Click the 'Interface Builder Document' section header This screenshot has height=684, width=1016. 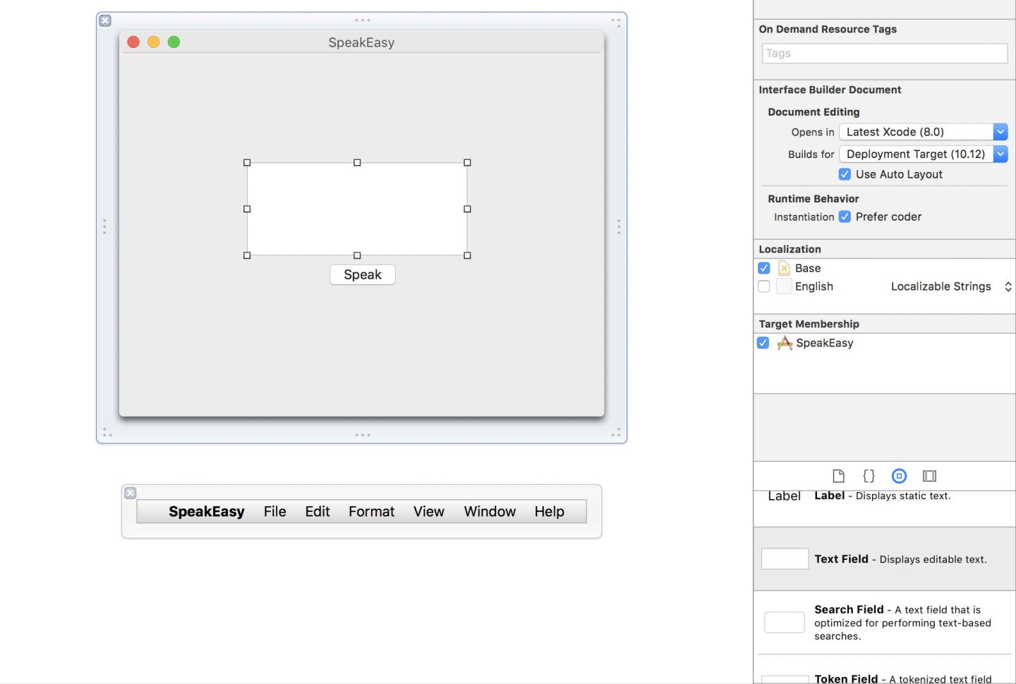(830, 90)
